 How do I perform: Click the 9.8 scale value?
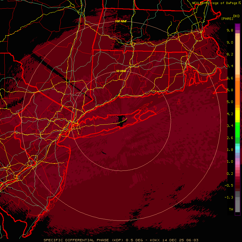coord(230,30)
